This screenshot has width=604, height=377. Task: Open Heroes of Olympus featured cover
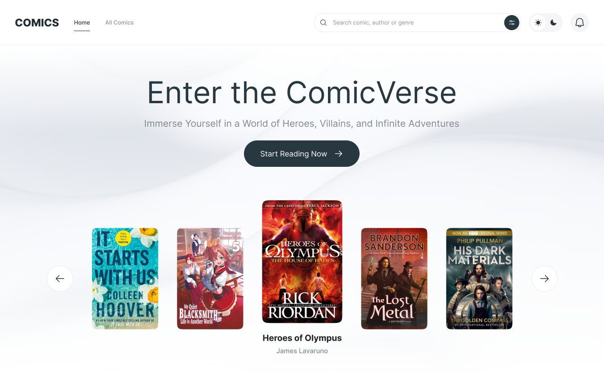click(302, 262)
